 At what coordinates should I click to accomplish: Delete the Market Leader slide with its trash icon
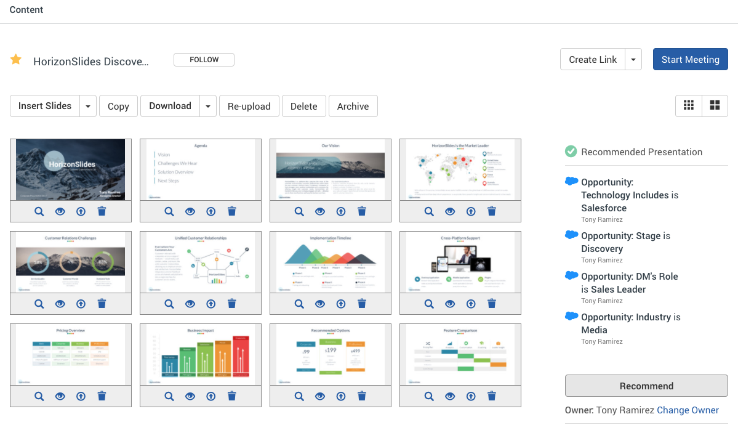coord(492,211)
